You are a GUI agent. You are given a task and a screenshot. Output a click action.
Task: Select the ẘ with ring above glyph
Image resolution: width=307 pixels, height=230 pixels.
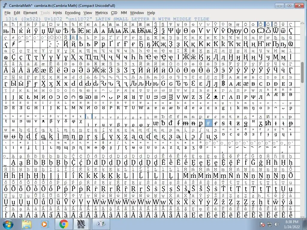pos(276,202)
